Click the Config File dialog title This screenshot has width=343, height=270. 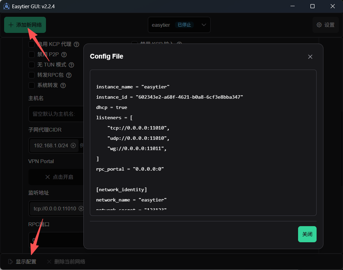tap(107, 56)
